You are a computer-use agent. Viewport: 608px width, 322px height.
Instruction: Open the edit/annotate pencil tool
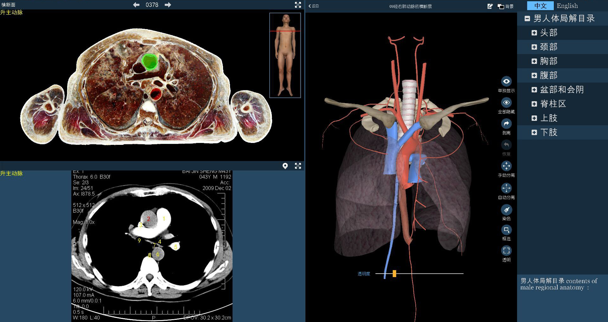[490, 6]
